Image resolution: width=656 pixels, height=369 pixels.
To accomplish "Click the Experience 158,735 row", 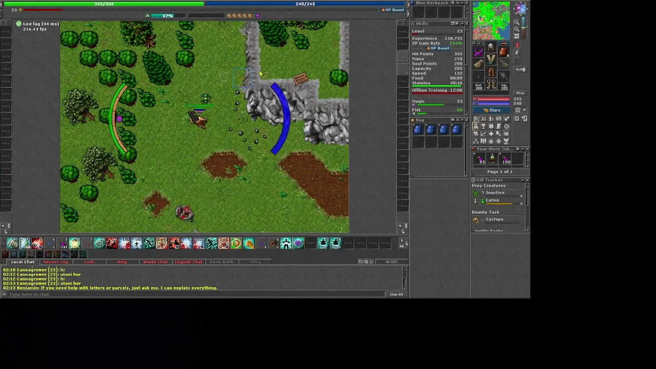I will click(437, 38).
